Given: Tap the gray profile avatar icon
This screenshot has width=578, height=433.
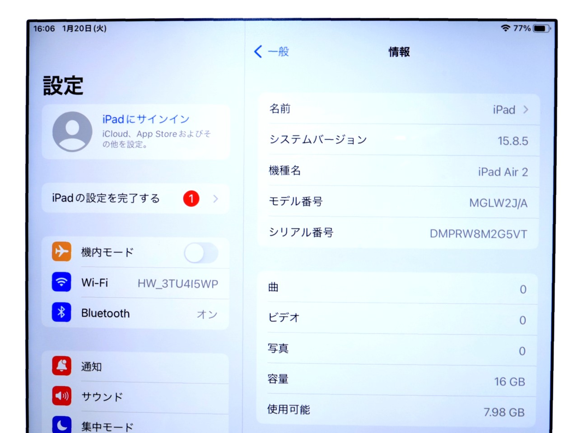Looking at the screenshot, I should tap(72, 132).
